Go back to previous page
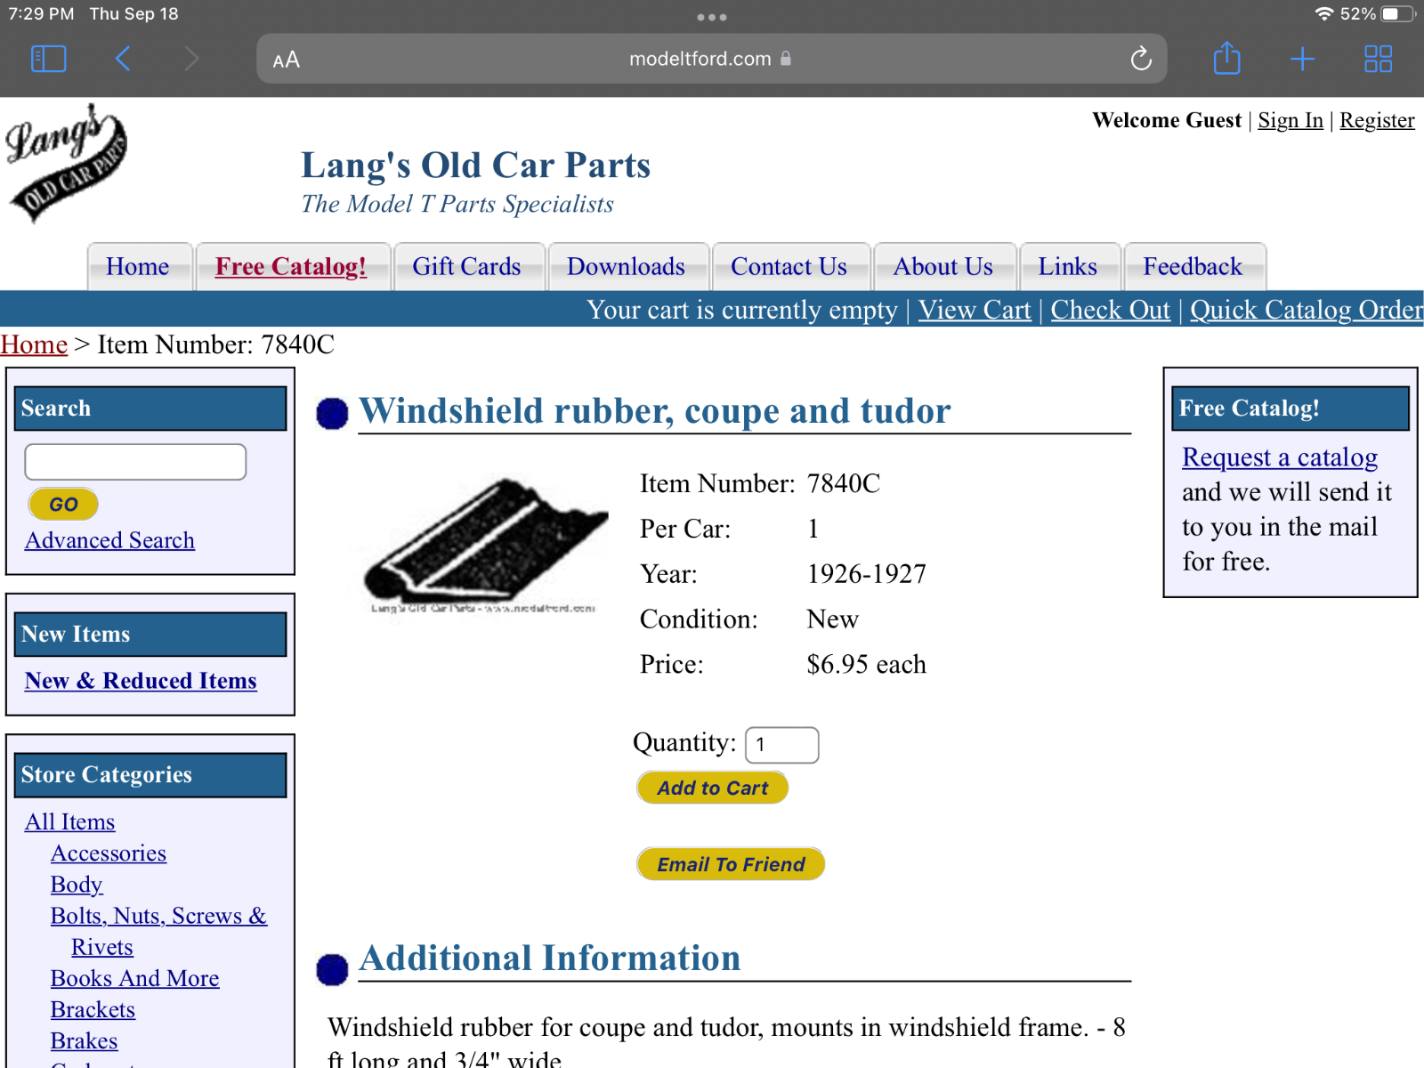 123,59
